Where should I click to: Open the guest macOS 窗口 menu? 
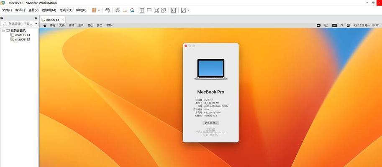pos(100,25)
